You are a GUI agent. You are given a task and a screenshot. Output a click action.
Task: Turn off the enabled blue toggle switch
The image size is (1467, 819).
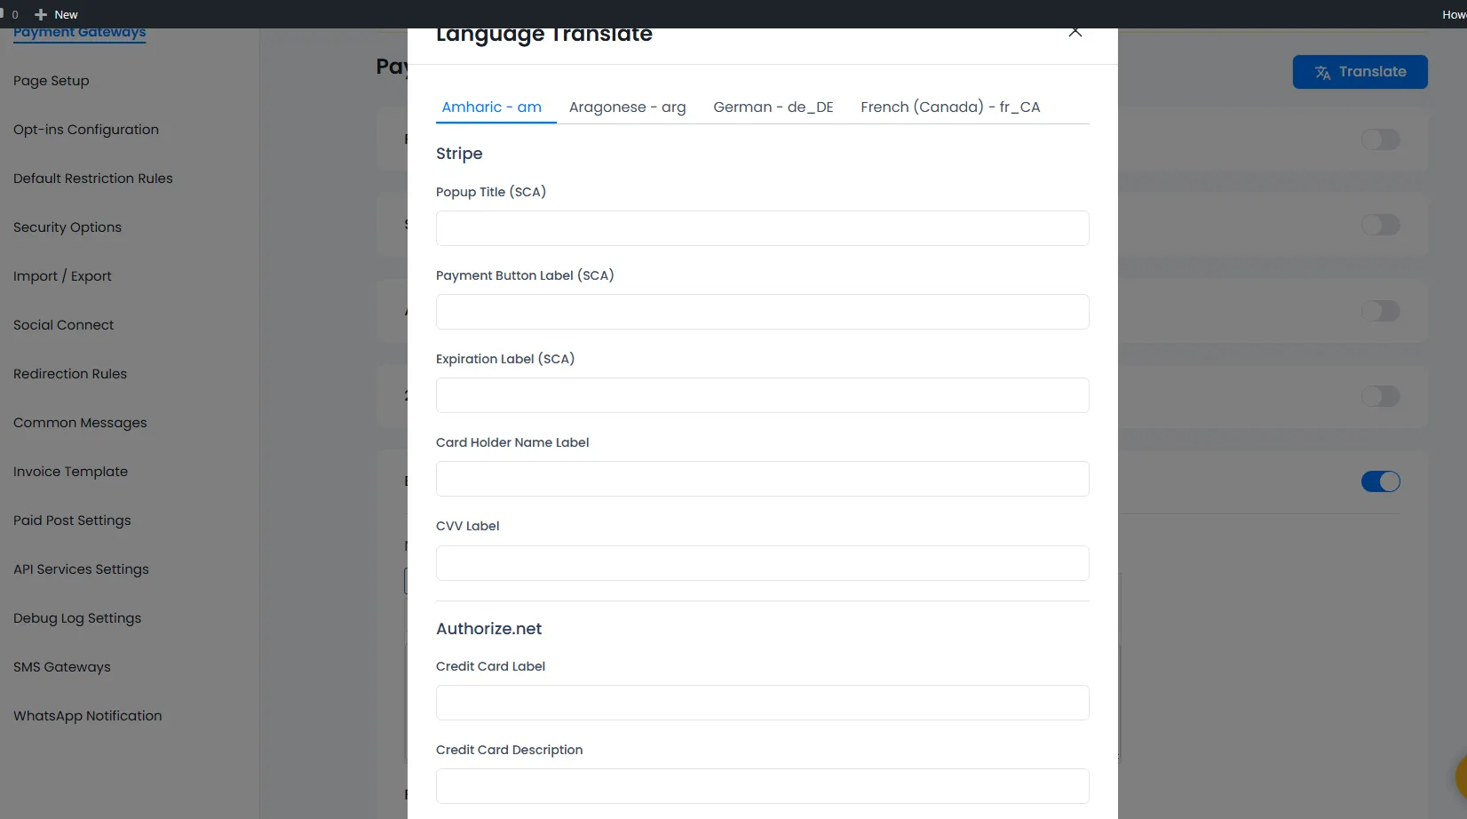tap(1379, 481)
